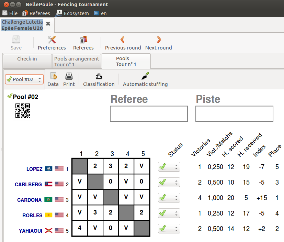Image resolution: width=284 pixels, height=242 pixels.
Task: Click the Piste input box
Action: coord(234,114)
